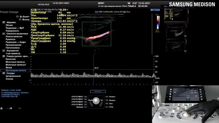This screenshot has height=123, width=219.
Task: Click the ПСК 21.40 cm/s measurement
Action: [52, 27]
